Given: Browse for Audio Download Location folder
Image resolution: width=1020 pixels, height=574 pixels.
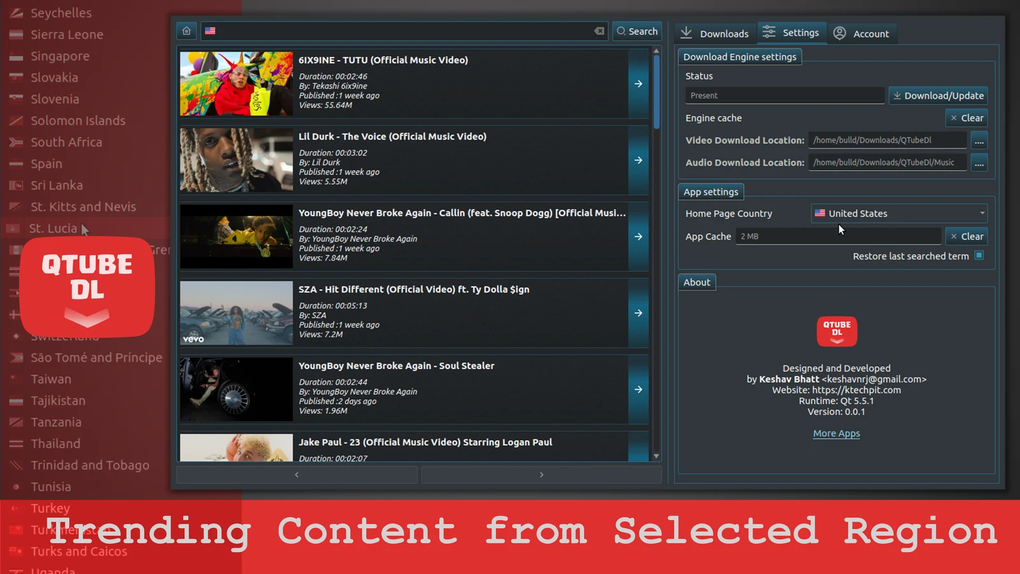Looking at the screenshot, I should pyautogui.click(x=979, y=163).
